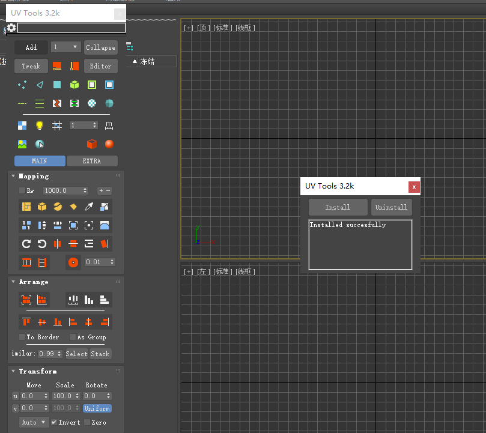Image resolution: width=486 pixels, height=433 pixels.
Task: Click the blue dome arc icon
Action: click(x=105, y=225)
